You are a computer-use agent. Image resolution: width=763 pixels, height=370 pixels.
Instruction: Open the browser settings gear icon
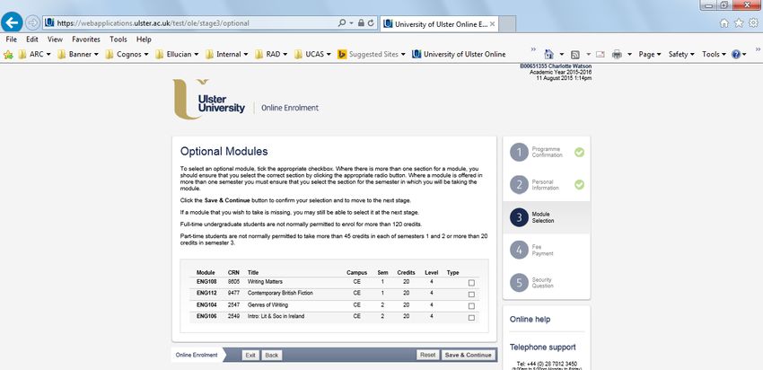pos(753,22)
